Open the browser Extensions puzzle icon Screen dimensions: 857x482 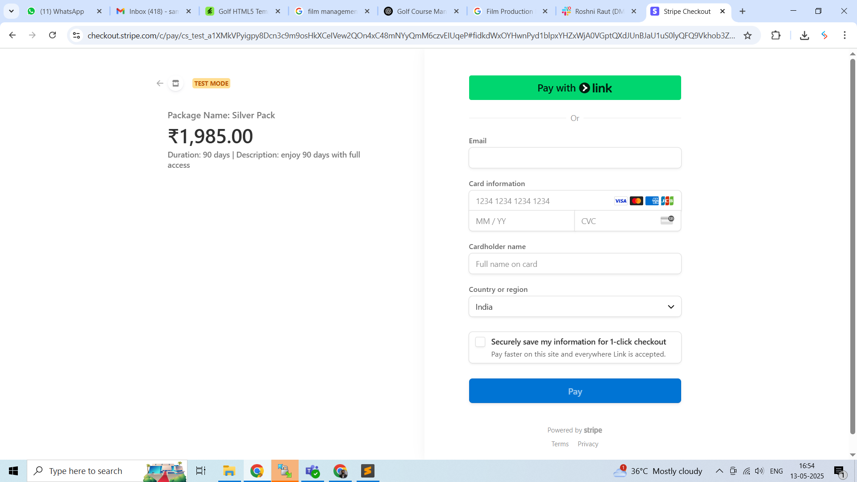776,36
